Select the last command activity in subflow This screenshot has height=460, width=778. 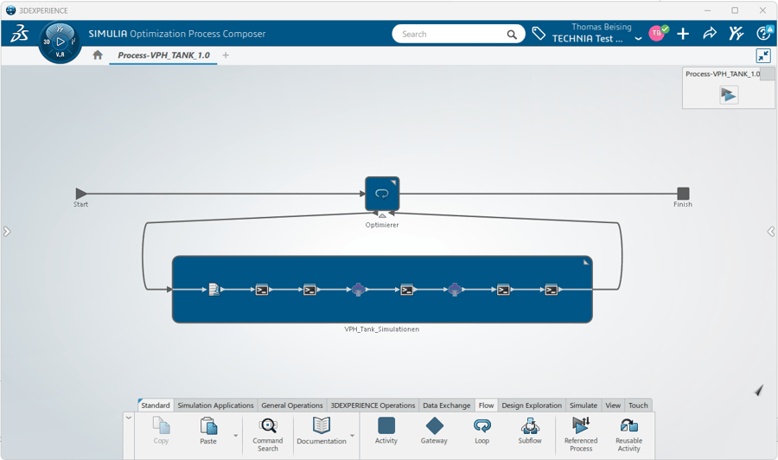[552, 290]
